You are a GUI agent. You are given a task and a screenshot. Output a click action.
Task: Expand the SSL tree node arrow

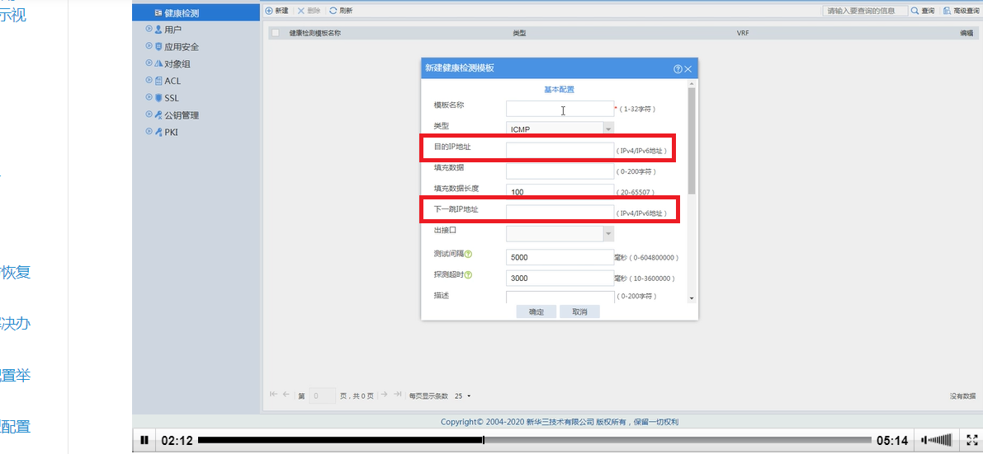click(149, 97)
